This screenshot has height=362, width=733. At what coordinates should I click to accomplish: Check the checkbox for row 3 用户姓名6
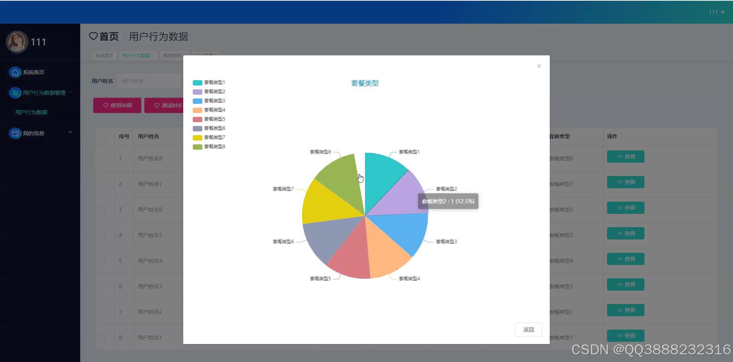(x=102, y=209)
